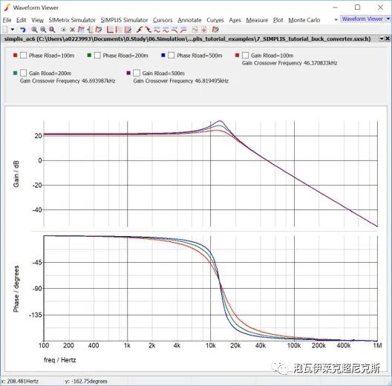392x386 pixels.
Task: Click Gain Crossover Frequency 46.370833kHz text
Action: (x=290, y=63)
